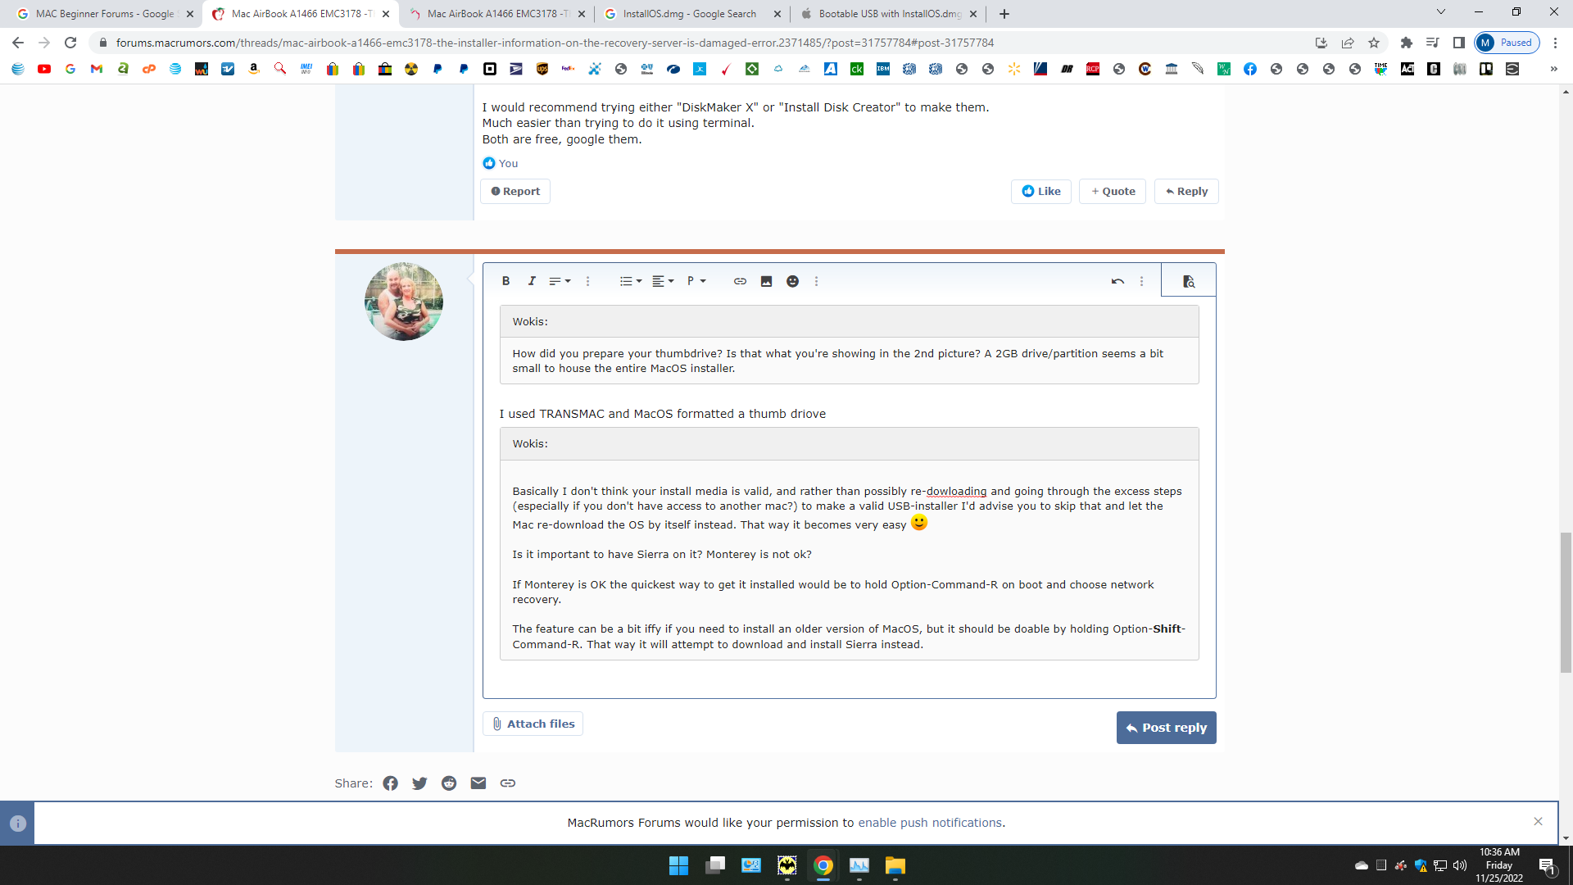Undo the last edit in editor

[x=1117, y=281]
